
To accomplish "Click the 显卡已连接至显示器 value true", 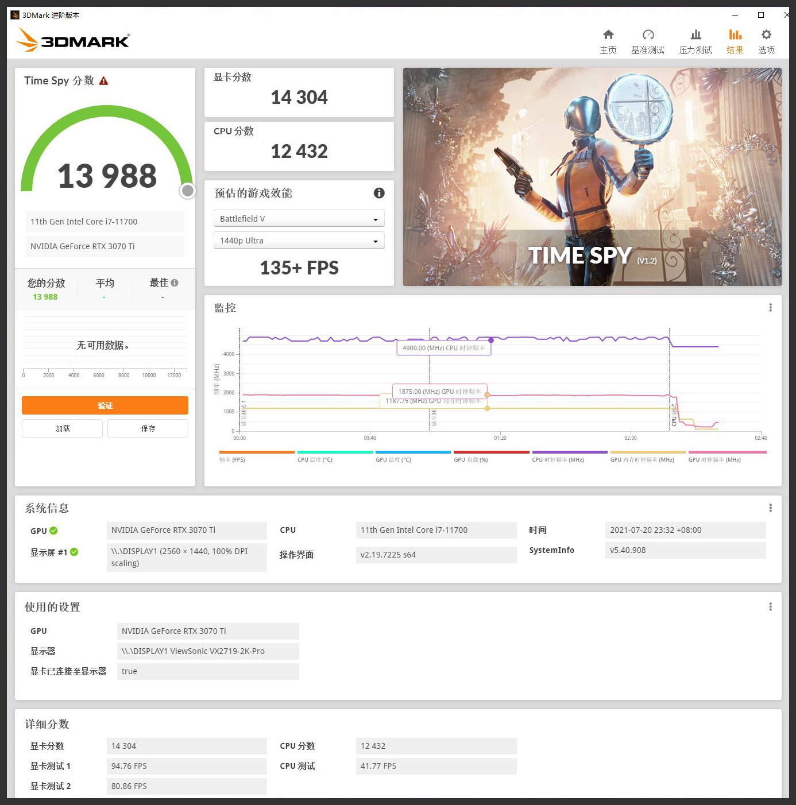I will click(208, 671).
